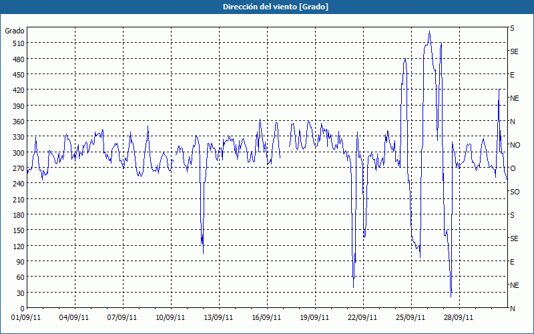534x334 pixels.
Task: Click the 390 degree axis label
Action: click(18, 106)
